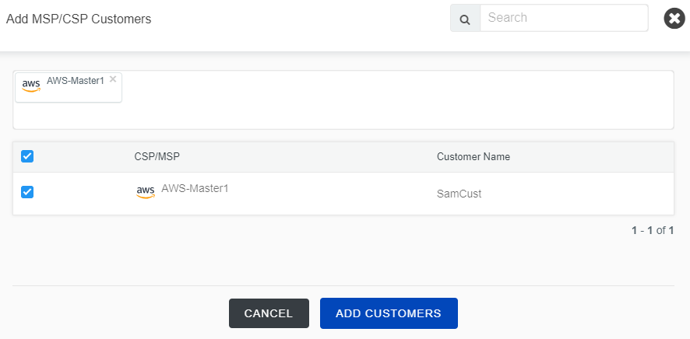Screen dimensions: 690x339
Task: Click the AWS-Master1 label in the selected tag
Action: 75,80
